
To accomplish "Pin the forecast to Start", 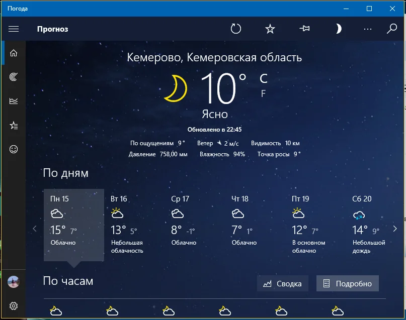I will click(x=304, y=29).
